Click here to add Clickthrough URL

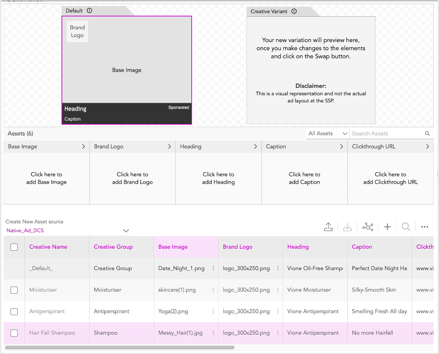click(390, 178)
